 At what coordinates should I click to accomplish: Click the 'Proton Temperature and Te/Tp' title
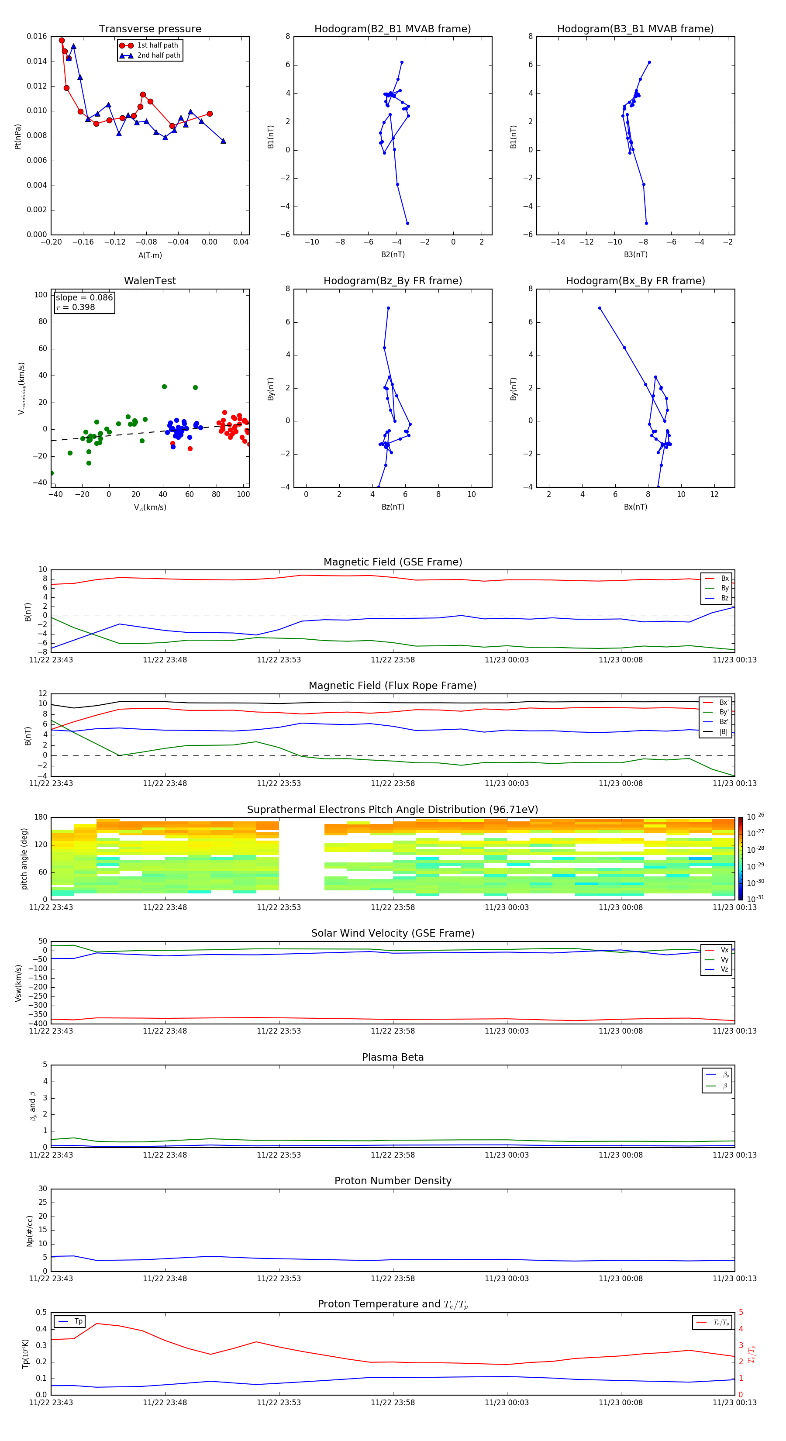tap(393, 1304)
